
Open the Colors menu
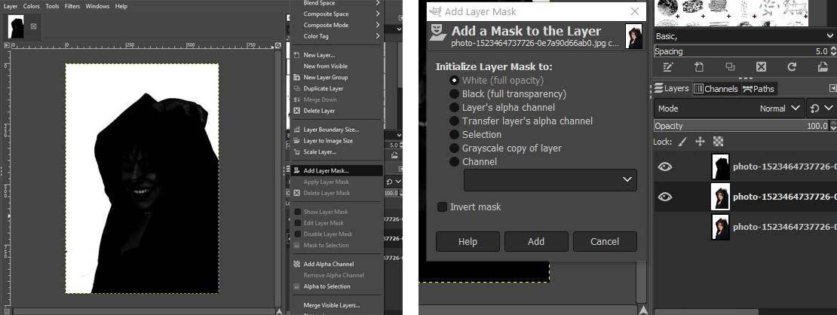click(31, 7)
